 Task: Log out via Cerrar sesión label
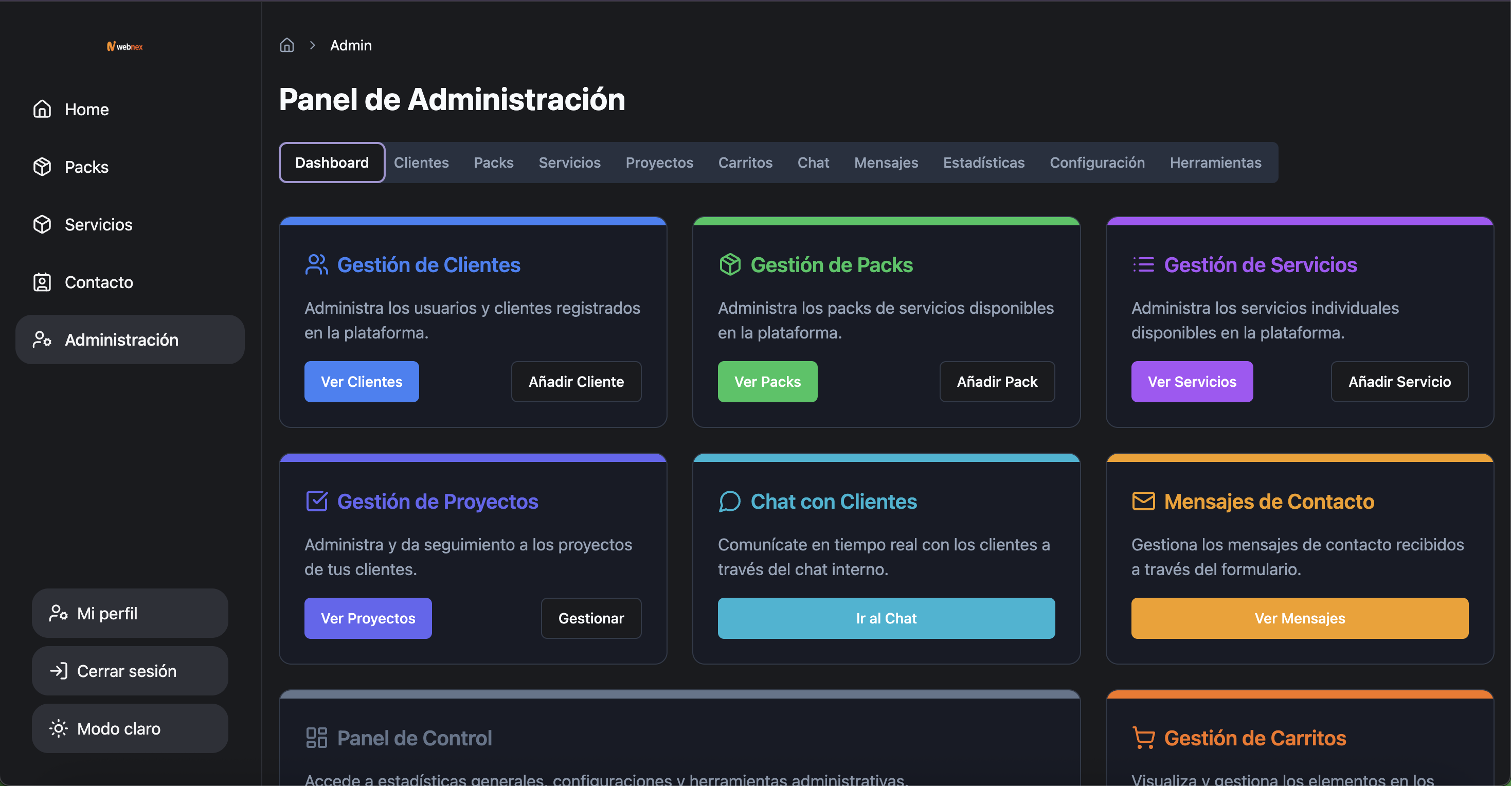(x=127, y=670)
